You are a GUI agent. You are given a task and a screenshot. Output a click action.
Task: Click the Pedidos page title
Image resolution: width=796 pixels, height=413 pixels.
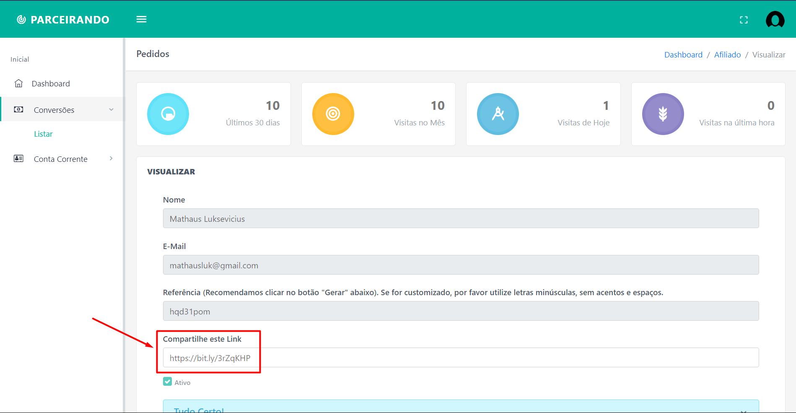pyautogui.click(x=153, y=54)
